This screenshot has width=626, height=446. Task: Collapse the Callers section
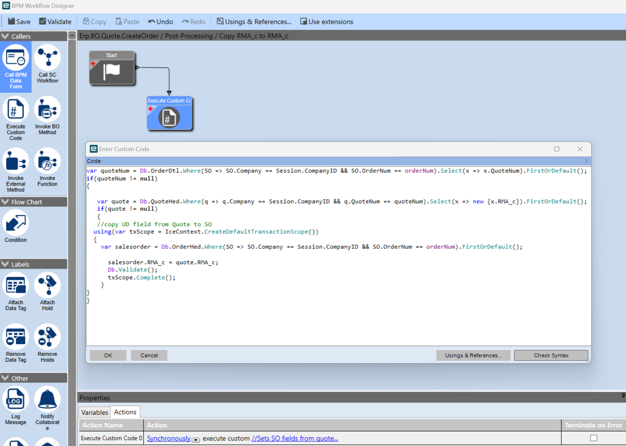tap(5, 36)
